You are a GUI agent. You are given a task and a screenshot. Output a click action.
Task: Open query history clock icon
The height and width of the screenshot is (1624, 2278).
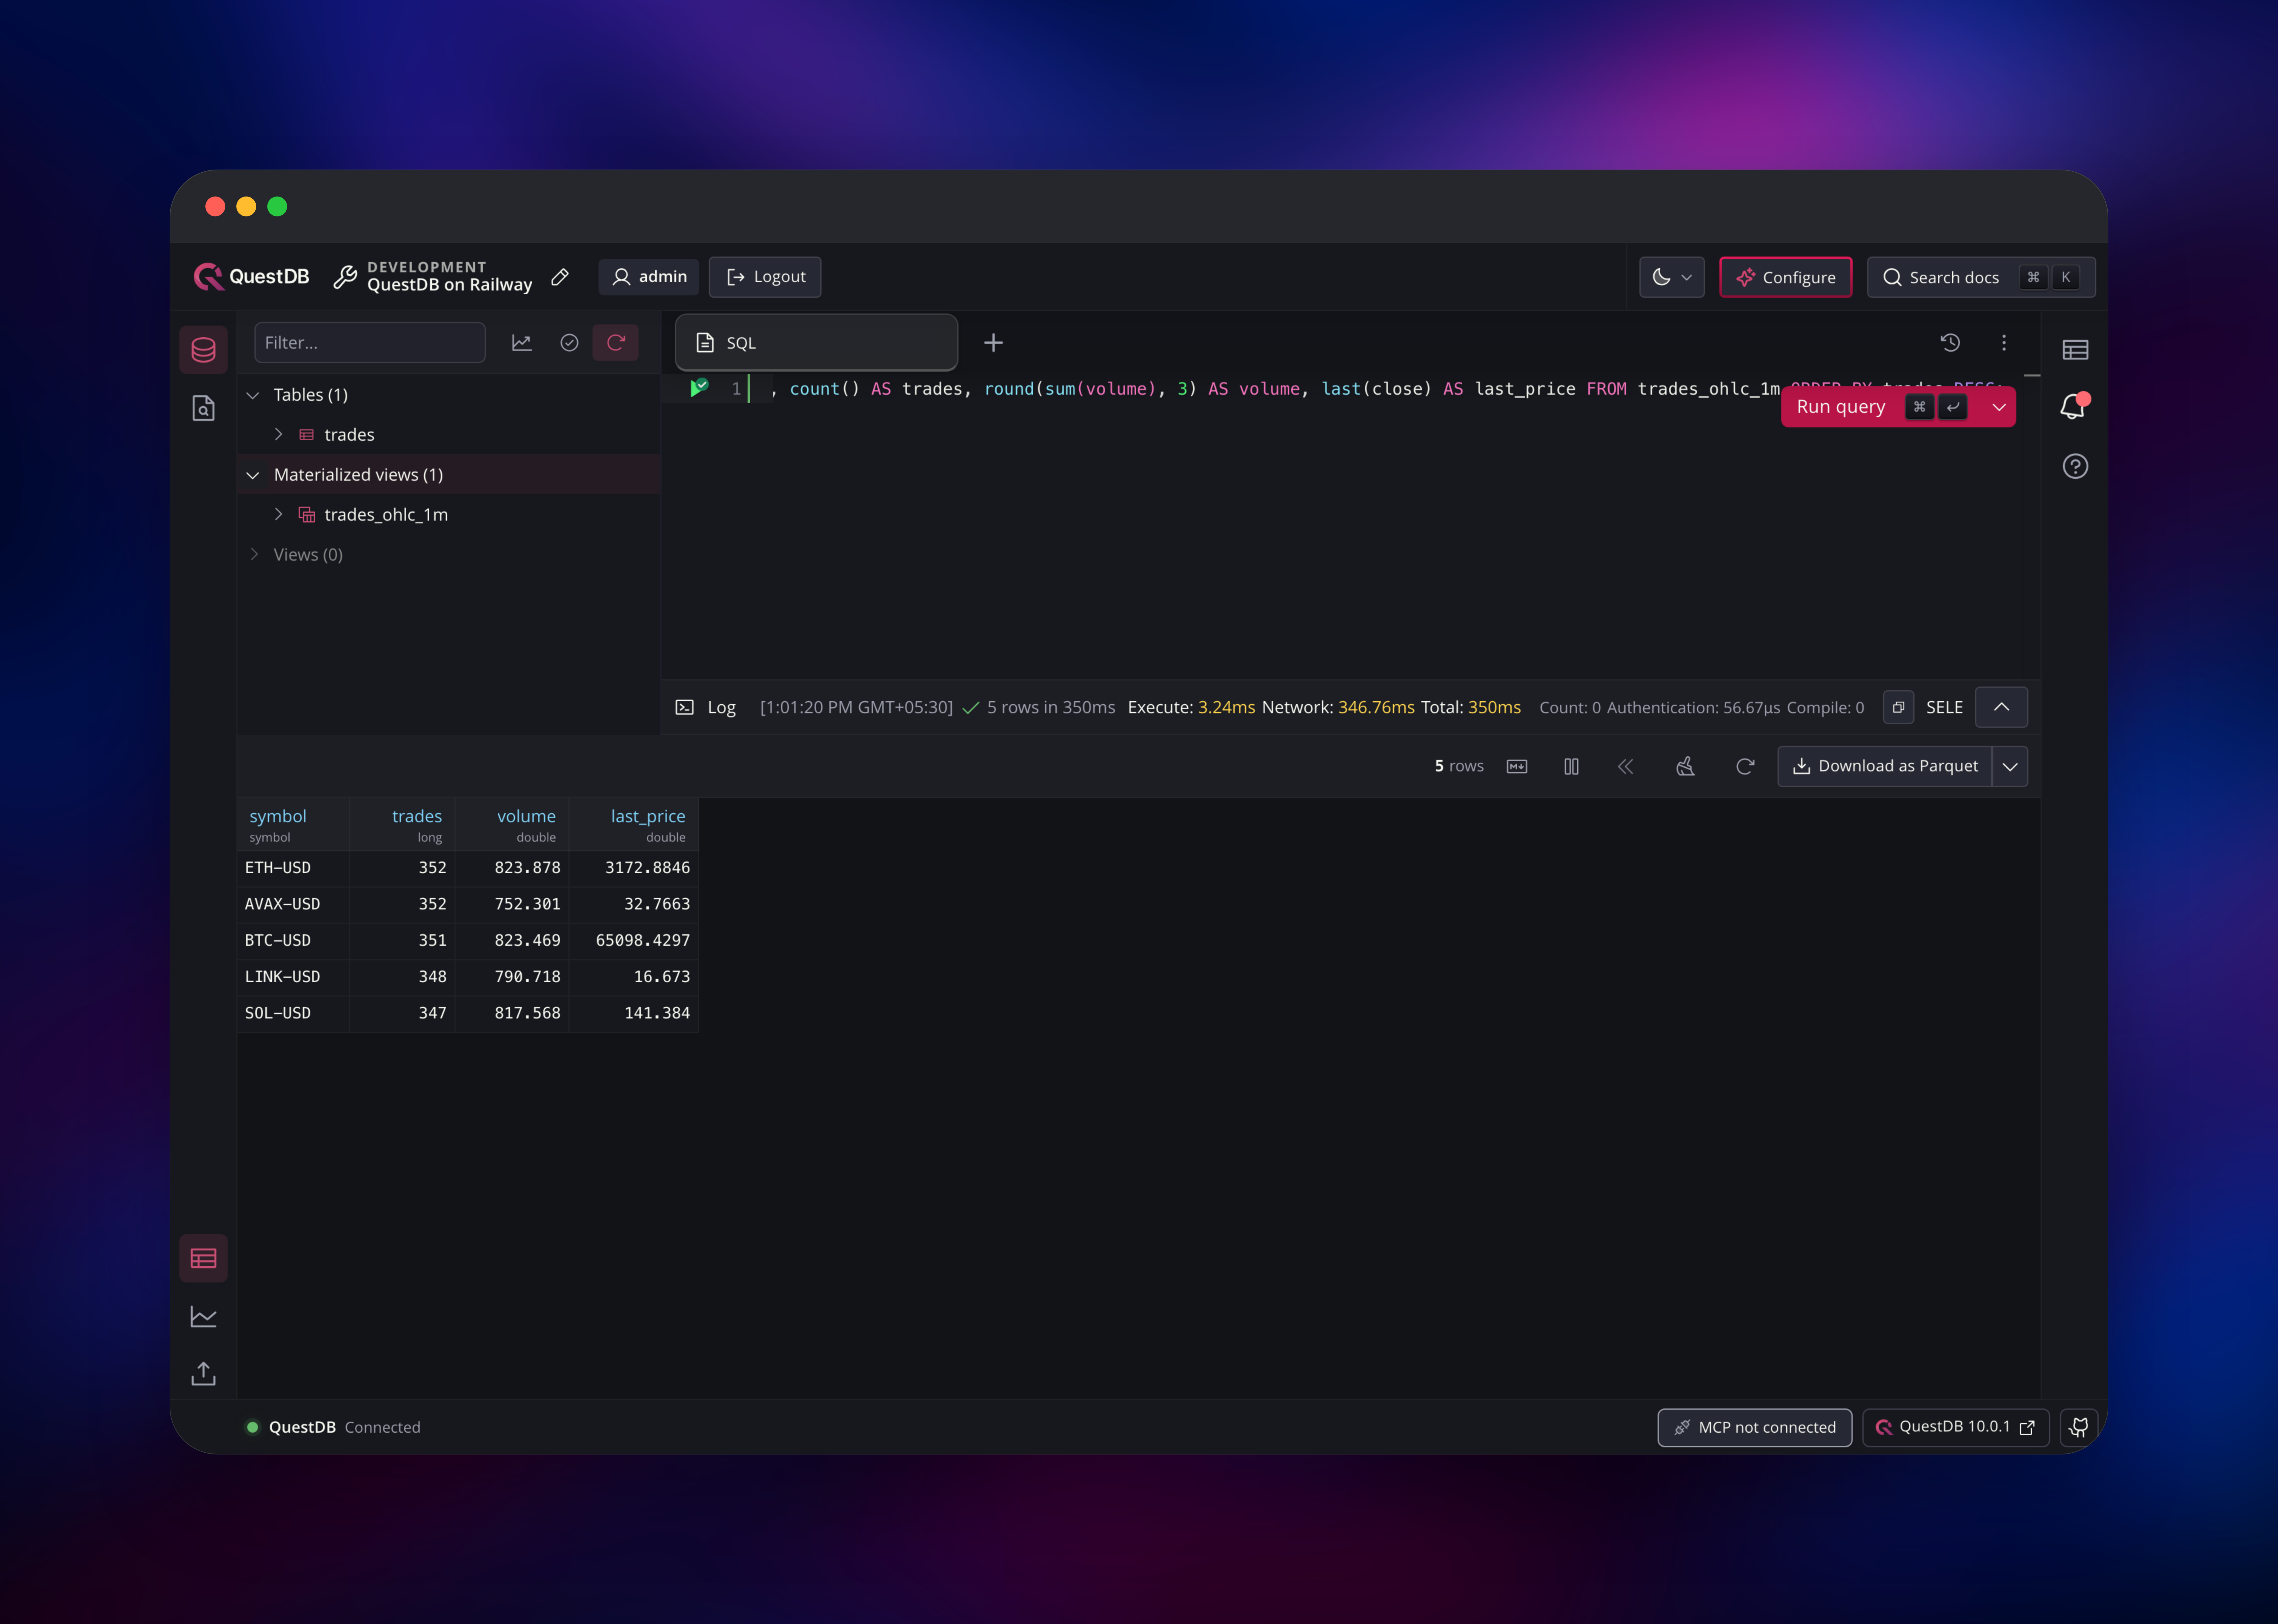click(1950, 343)
